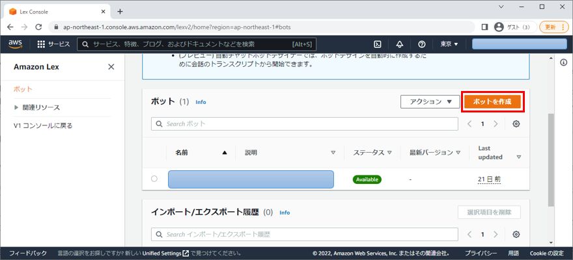Click フィードバック in the footer
573x260 pixels.
(28, 253)
